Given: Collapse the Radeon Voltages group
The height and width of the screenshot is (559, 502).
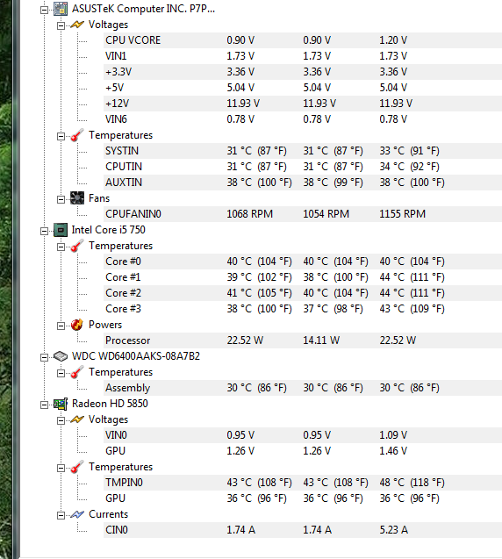Looking at the screenshot, I should pos(61,420).
